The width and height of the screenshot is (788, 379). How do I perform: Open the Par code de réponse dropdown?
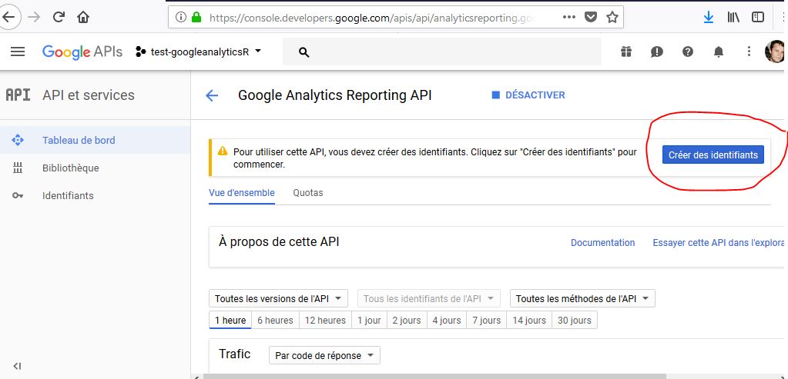tap(324, 355)
